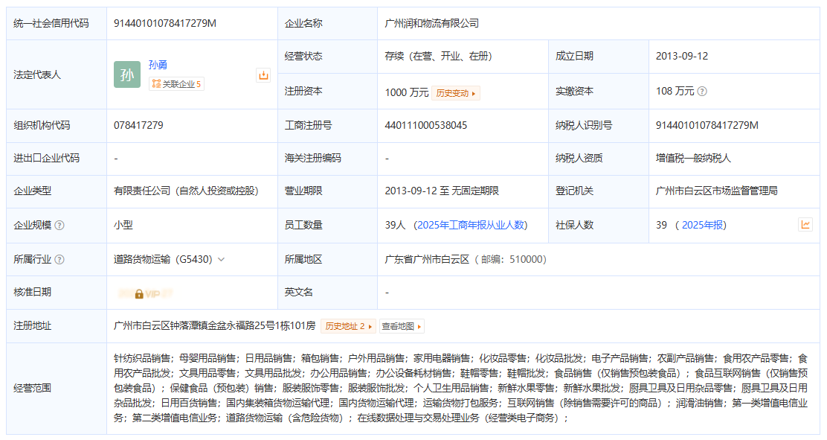Click the help icon beside 所属行业
The width and height of the screenshot is (827, 440).
[59, 259]
